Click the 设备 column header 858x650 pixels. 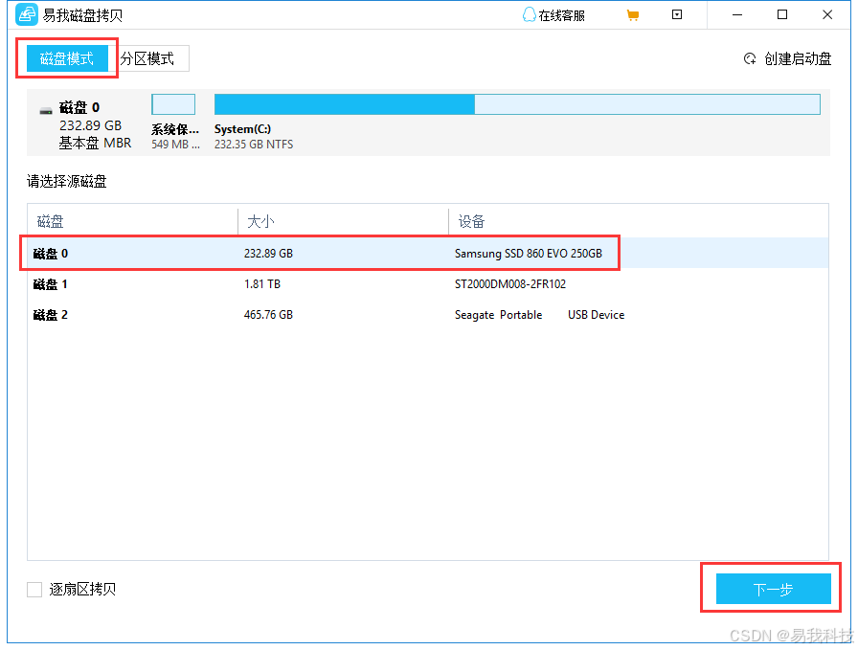(x=639, y=221)
